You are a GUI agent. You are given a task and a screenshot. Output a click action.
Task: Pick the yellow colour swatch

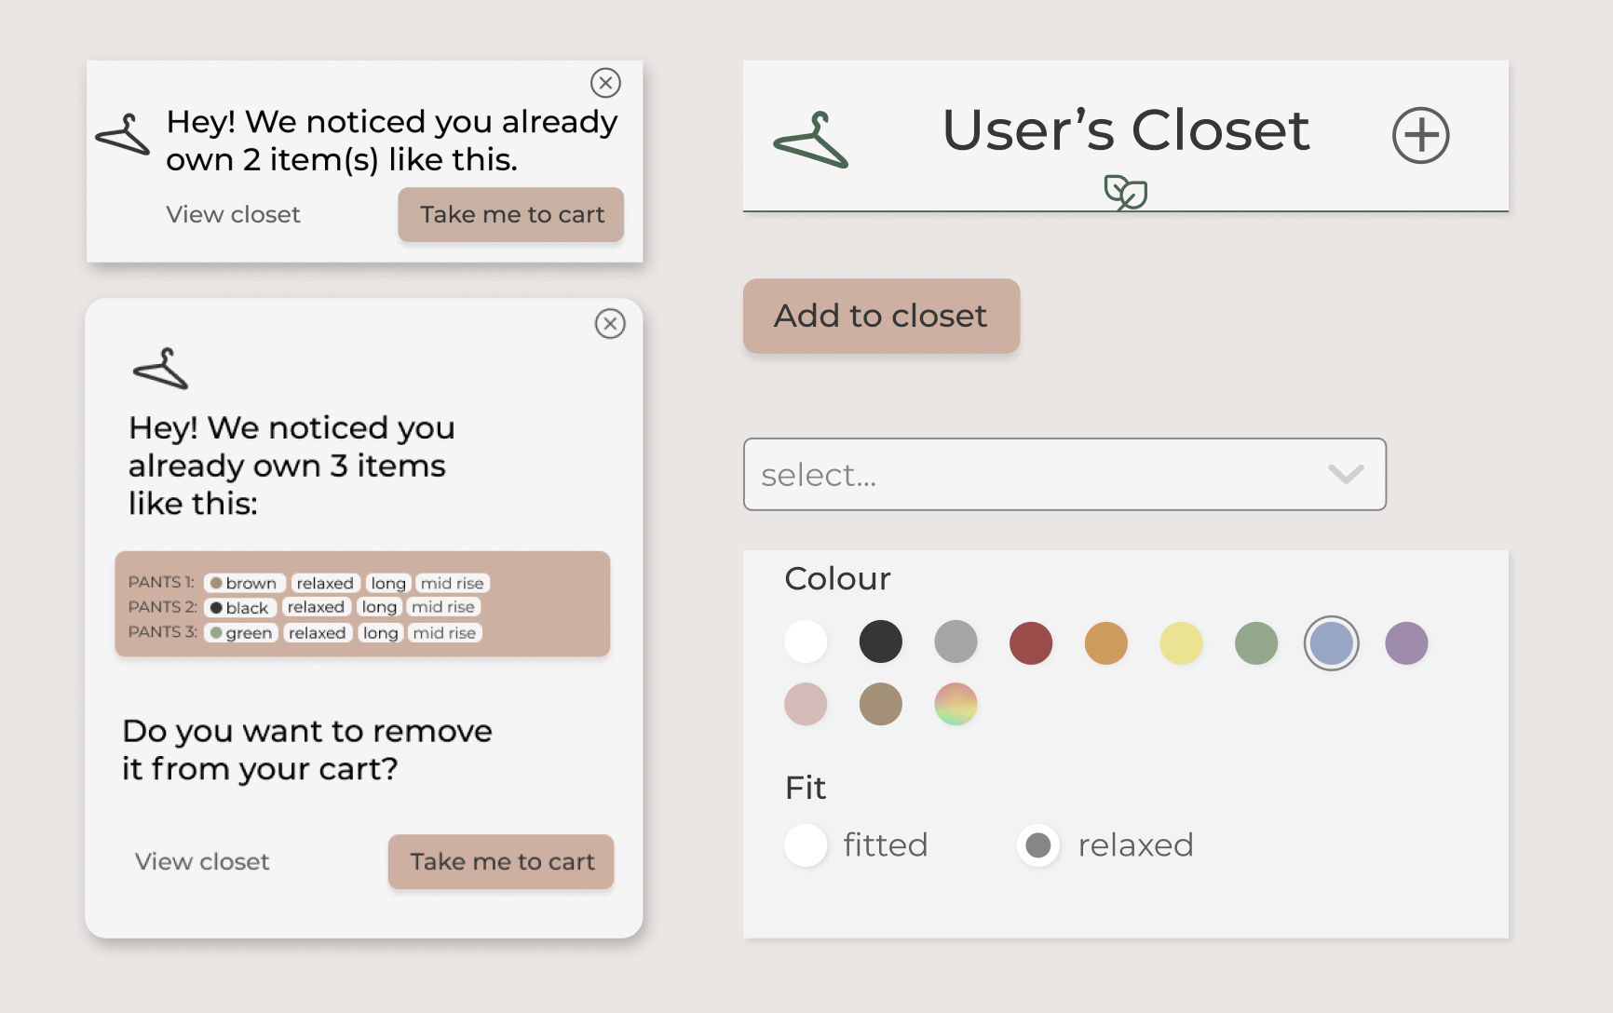tap(1181, 642)
